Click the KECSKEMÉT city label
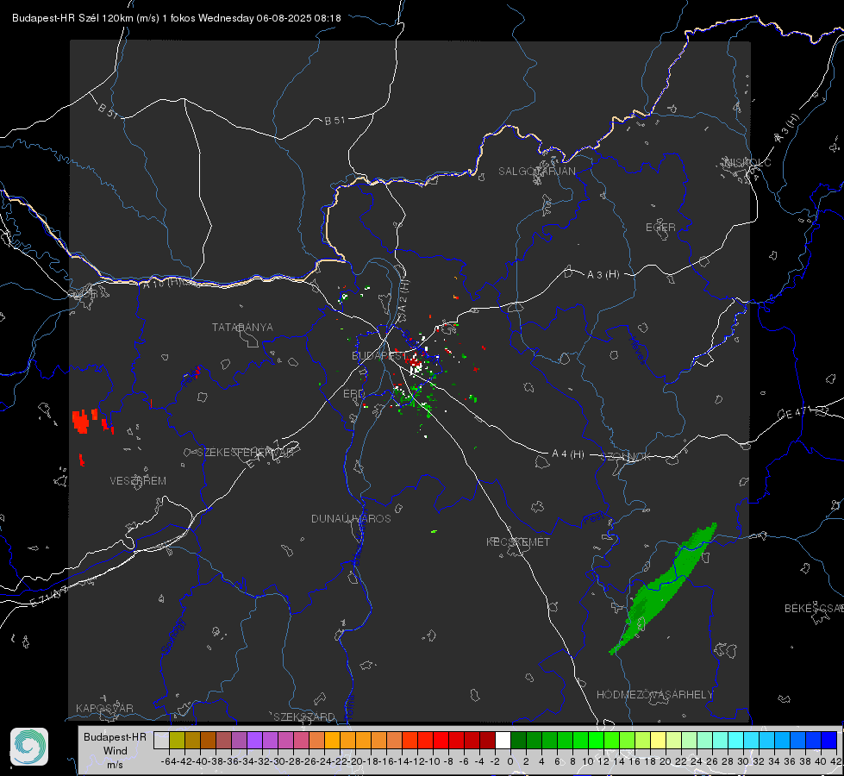 click(x=518, y=541)
